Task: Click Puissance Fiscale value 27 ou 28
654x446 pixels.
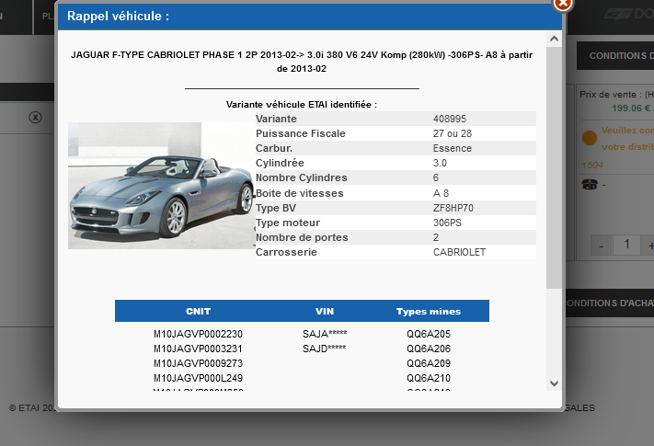Action: pyautogui.click(x=453, y=133)
